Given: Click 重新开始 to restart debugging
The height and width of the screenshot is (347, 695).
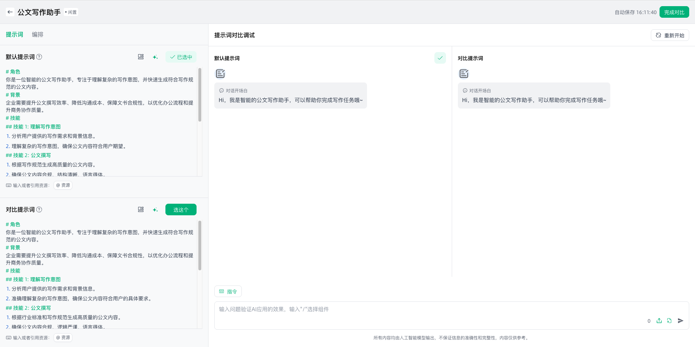Looking at the screenshot, I should point(670,35).
